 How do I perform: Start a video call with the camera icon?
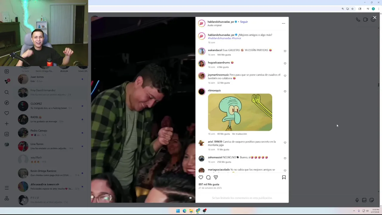click(x=366, y=20)
